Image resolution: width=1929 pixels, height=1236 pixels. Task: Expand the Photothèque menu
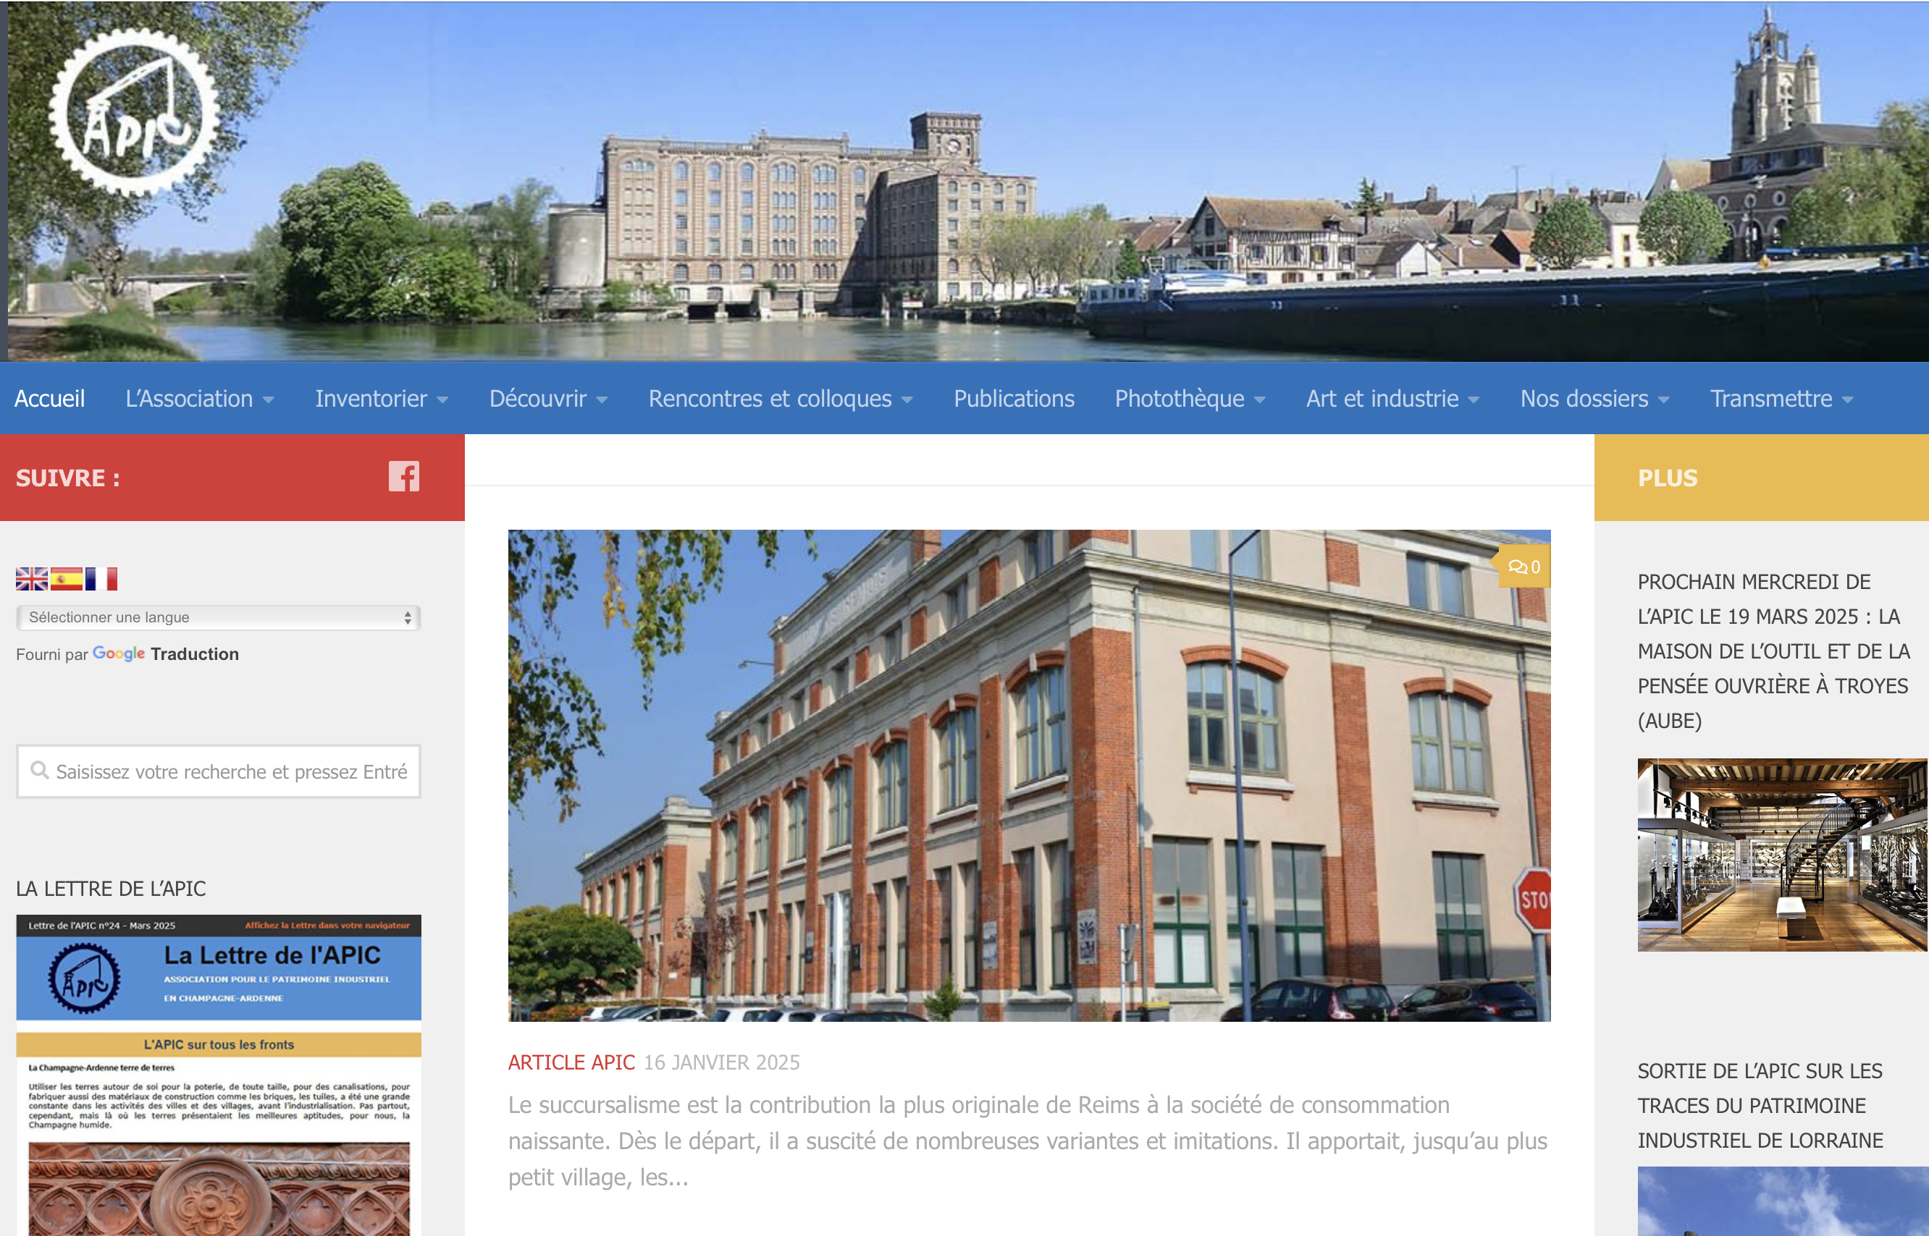[1190, 399]
